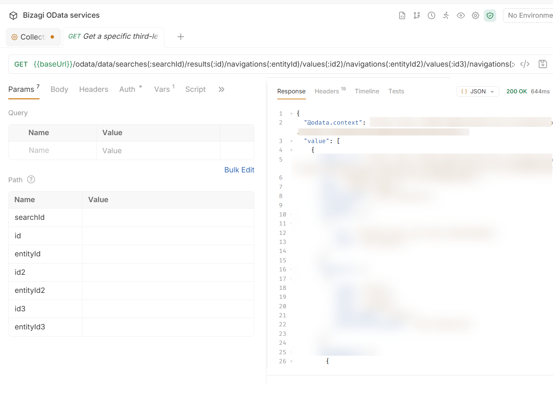Open the Script request tab
Viewport: 553px width, 393px height.
195,89
